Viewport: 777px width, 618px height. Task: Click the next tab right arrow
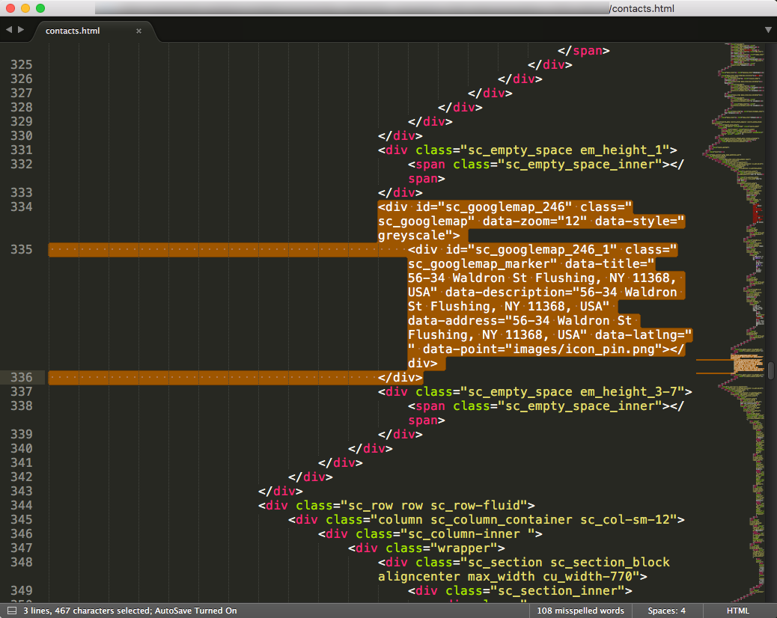(20, 30)
